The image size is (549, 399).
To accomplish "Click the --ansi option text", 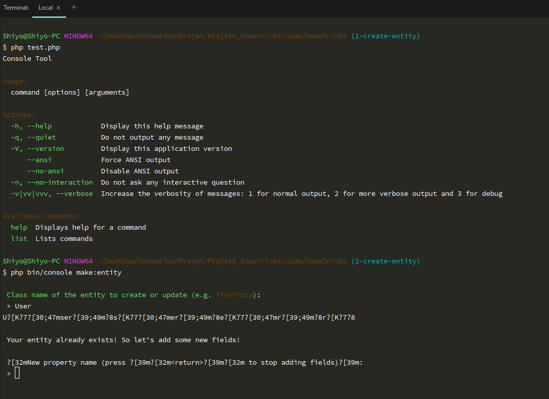I will (x=39, y=160).
